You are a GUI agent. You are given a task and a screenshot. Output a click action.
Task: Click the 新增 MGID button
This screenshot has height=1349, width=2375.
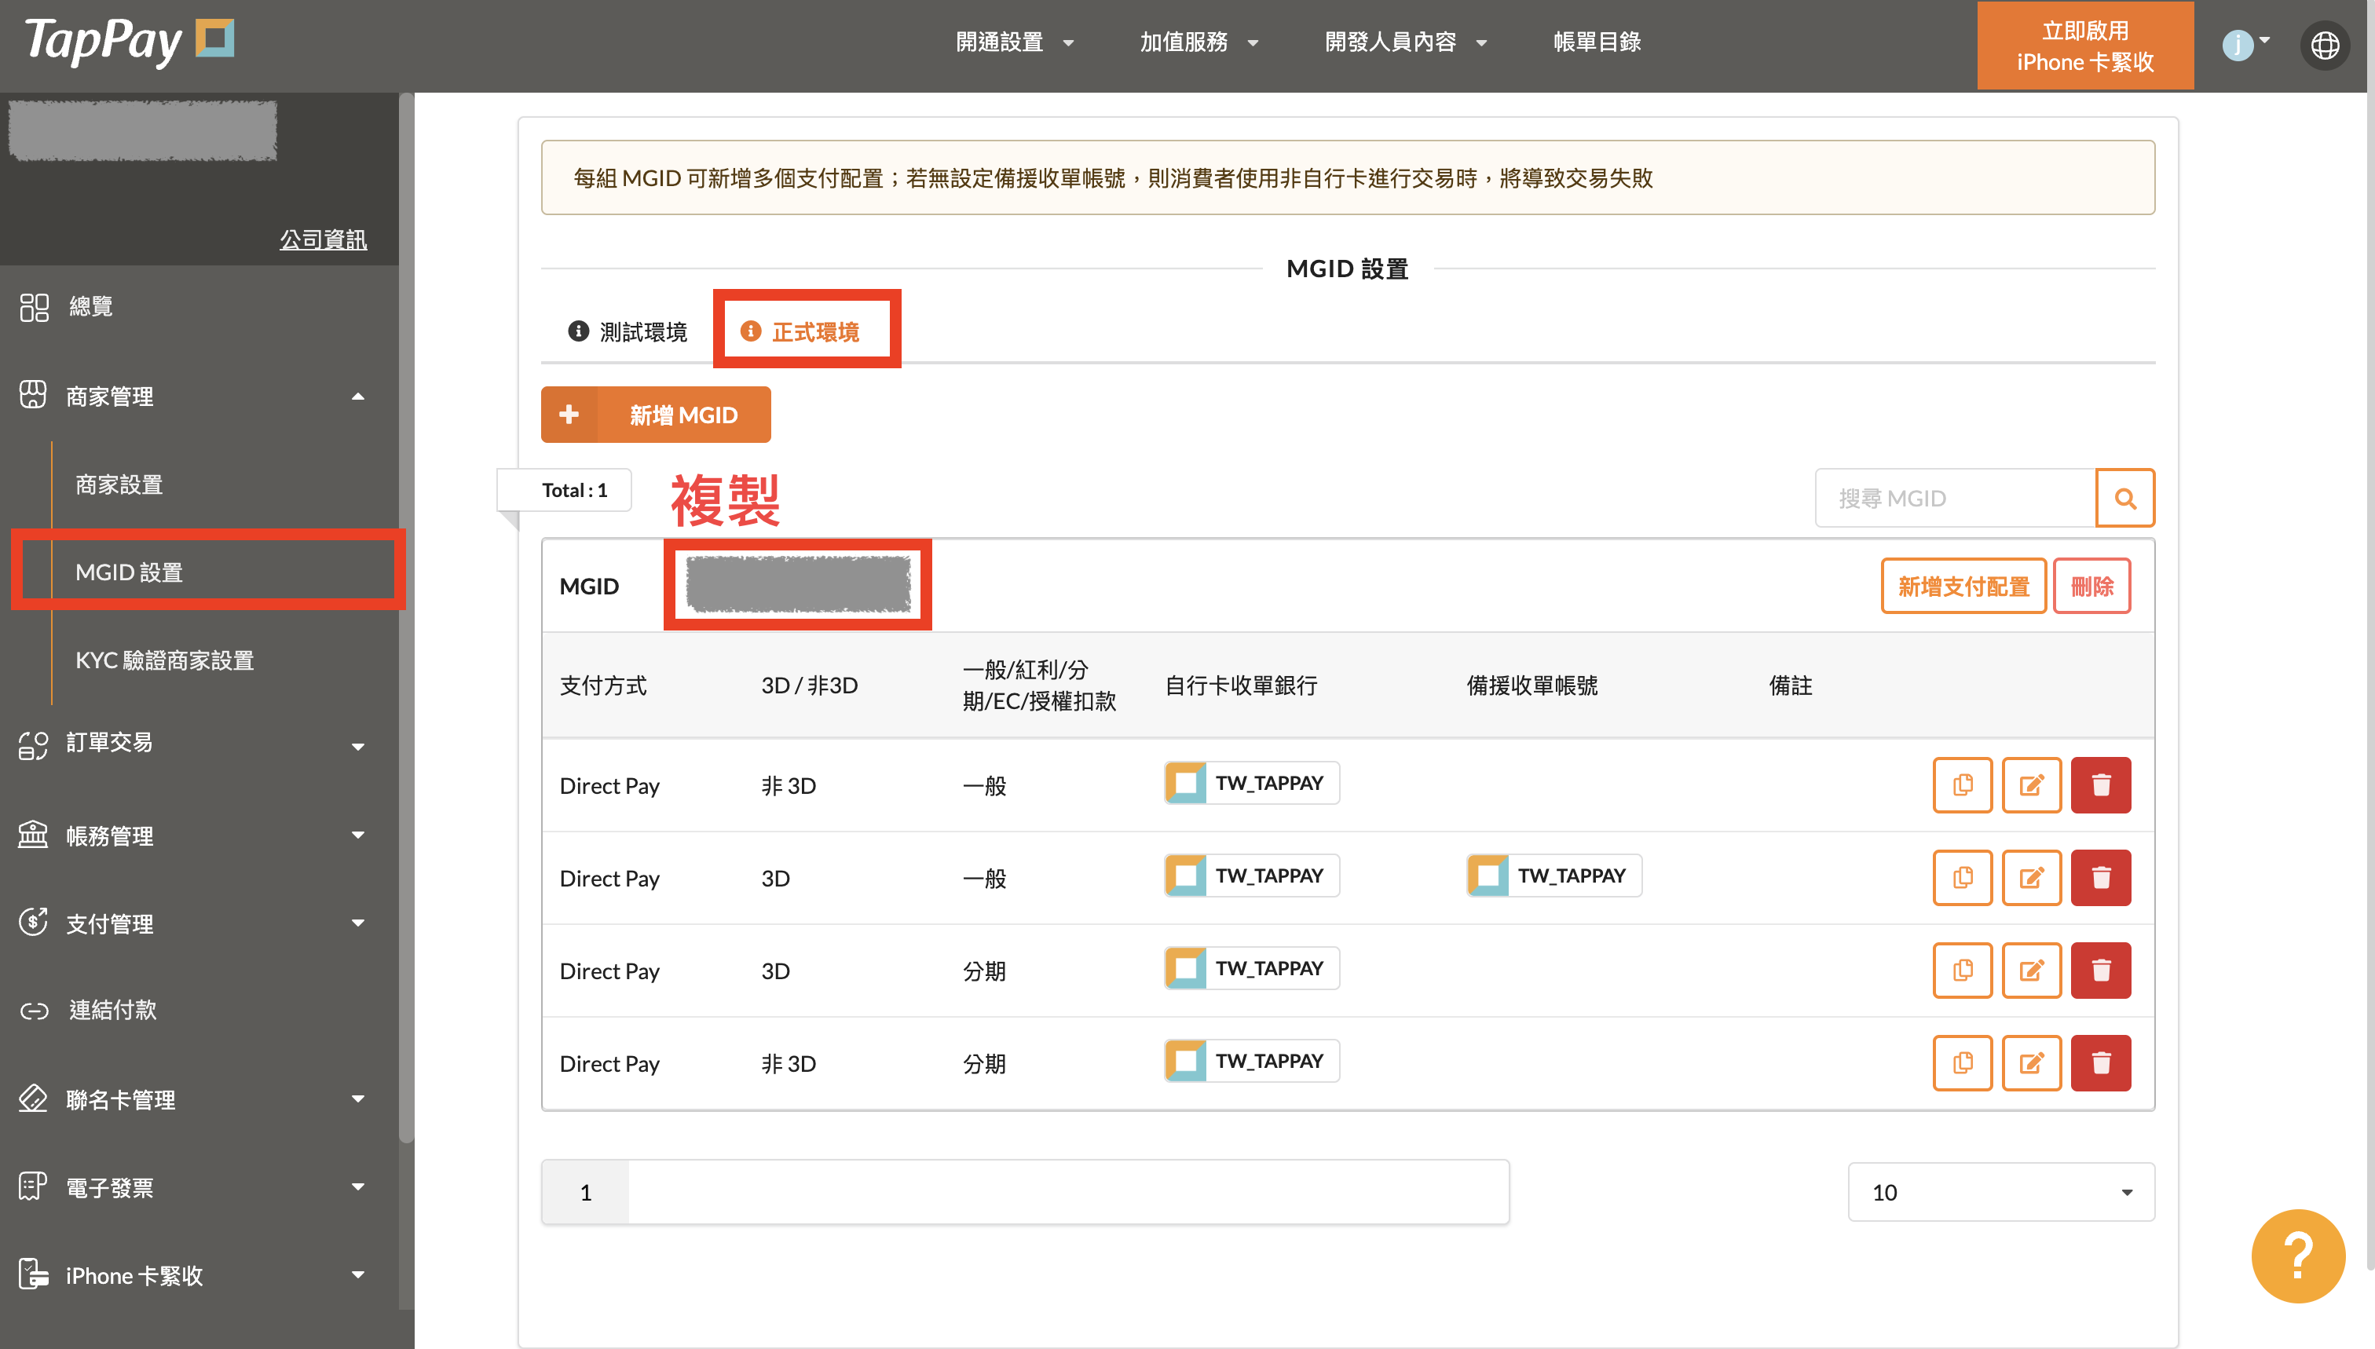click(x=655, y=415)
